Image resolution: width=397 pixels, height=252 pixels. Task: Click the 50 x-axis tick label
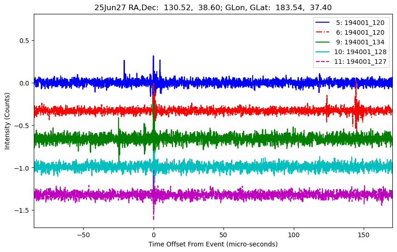223,235
